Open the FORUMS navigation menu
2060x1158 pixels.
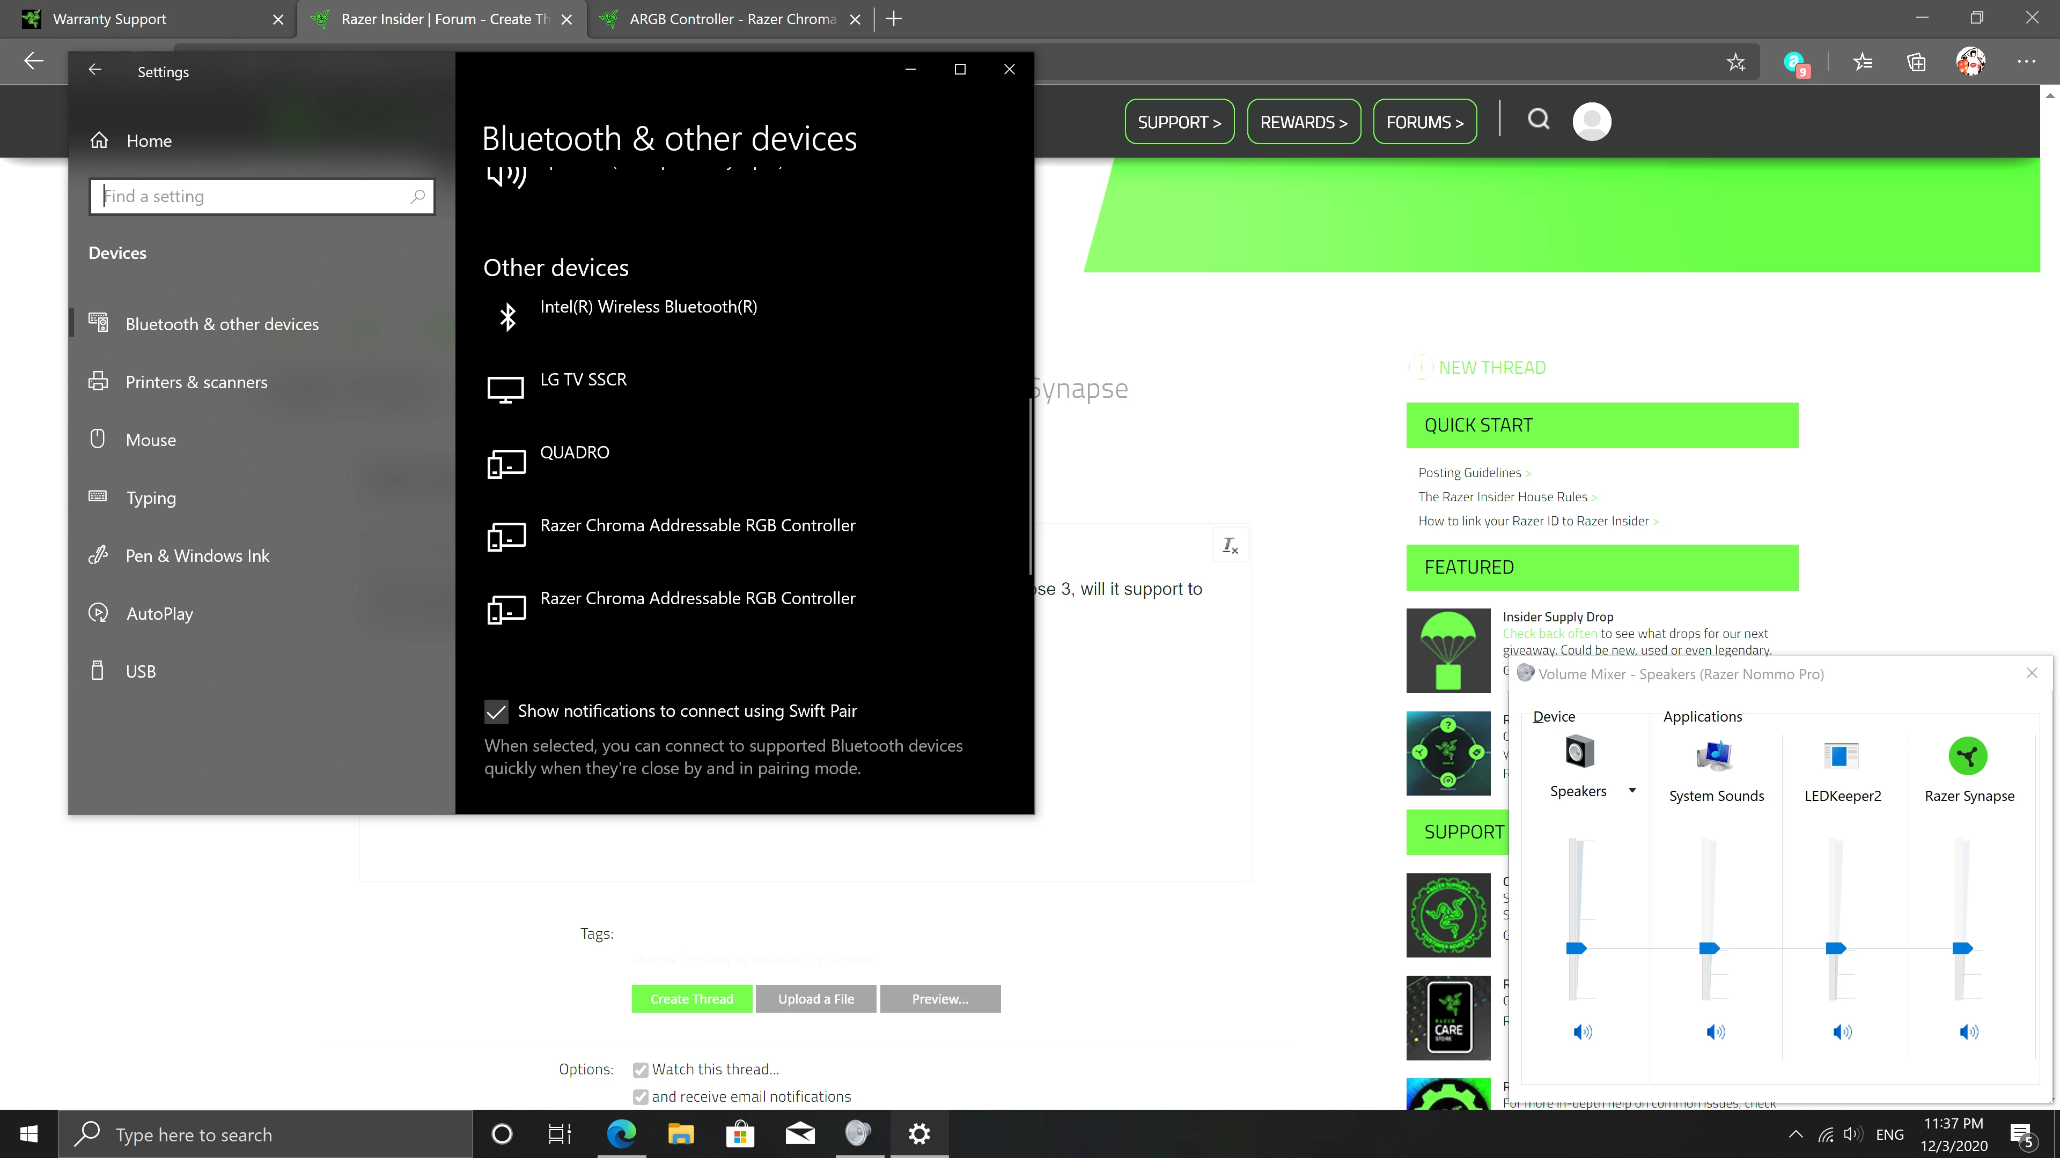1424,122
